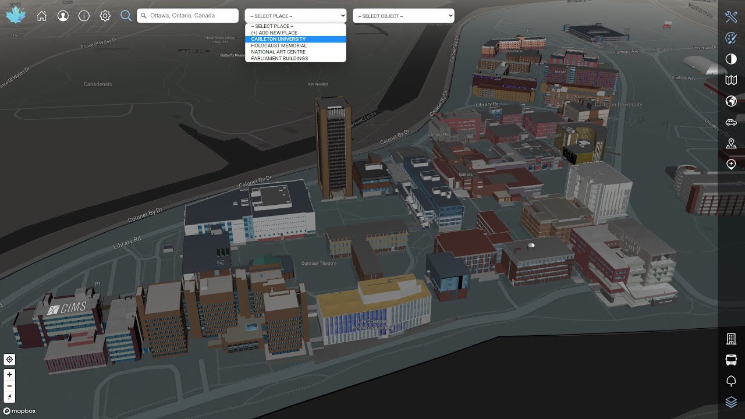
Task: Select HOLOCAUST MEMORIAL from the list
Action: tap(296, 45)
